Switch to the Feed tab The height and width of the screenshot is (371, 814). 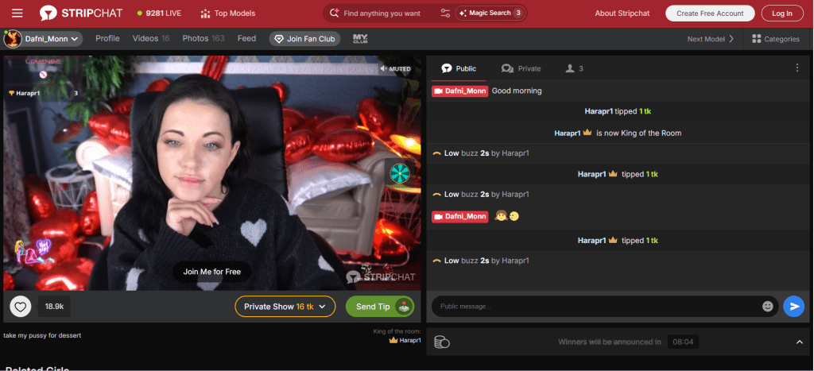[x=246, y=38]
